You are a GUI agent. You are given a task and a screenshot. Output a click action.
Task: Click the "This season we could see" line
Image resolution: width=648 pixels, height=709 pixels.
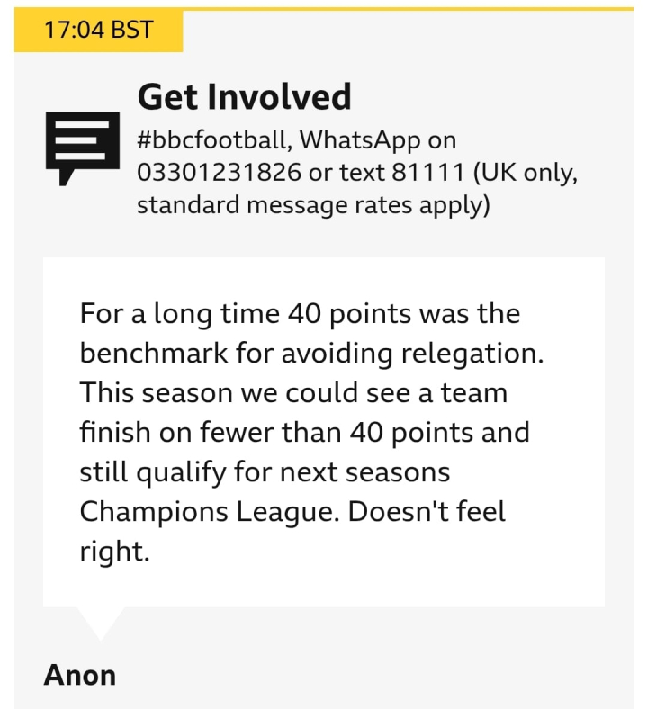point(294,392)
